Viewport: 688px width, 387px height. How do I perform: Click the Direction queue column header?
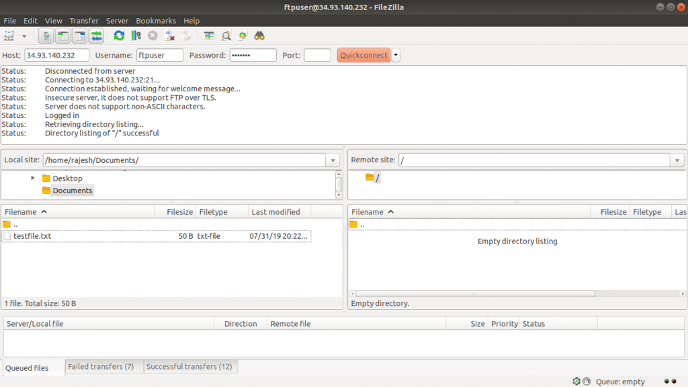point(241,323)
